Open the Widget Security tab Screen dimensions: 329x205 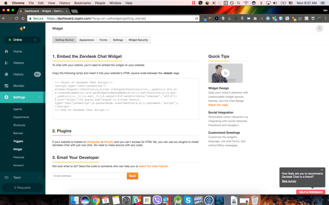pos(138,40)
